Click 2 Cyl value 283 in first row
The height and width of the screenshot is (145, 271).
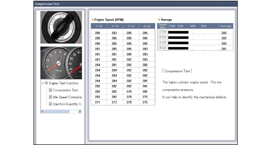[114, 33]
